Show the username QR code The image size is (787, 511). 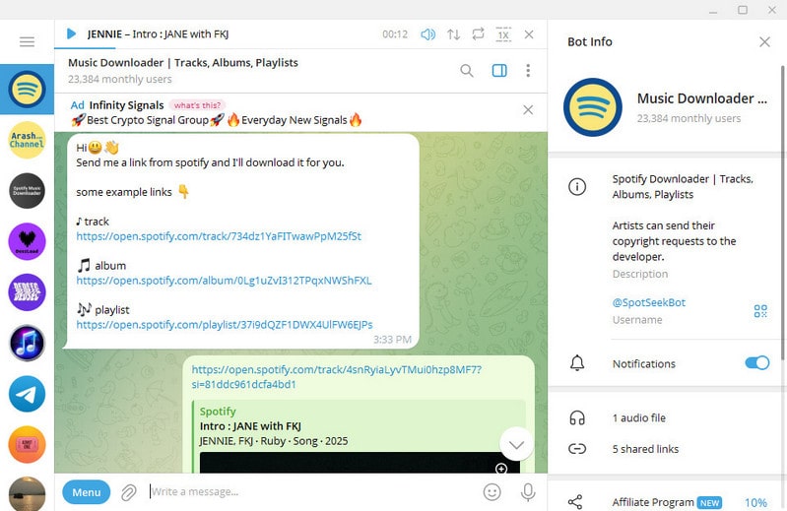(760, 311)
